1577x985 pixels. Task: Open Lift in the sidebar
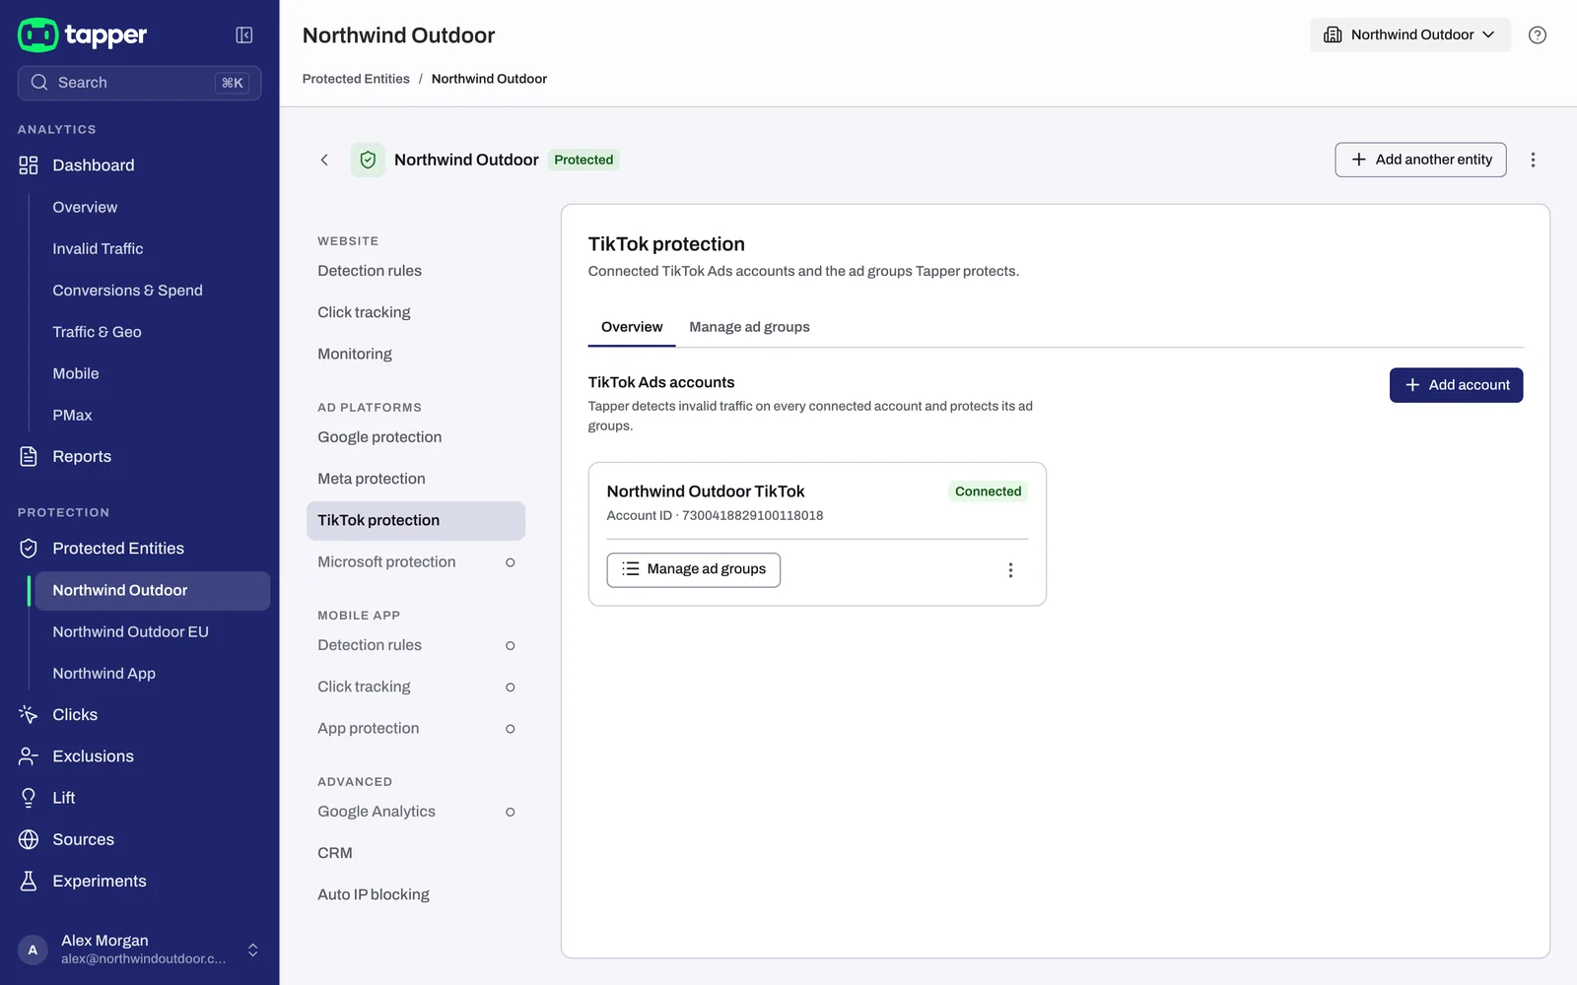tap(139, 798)
